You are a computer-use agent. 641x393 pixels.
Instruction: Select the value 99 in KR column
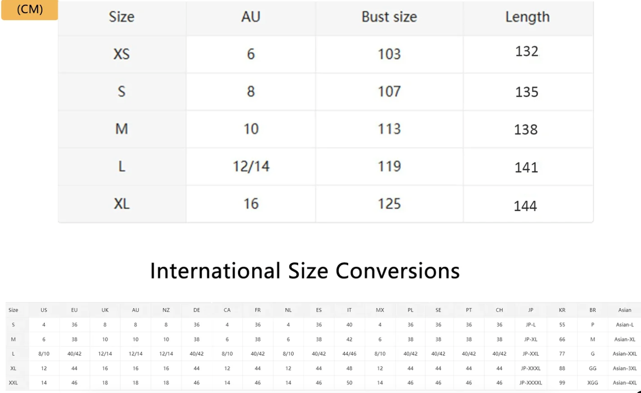tap(562, 383)
